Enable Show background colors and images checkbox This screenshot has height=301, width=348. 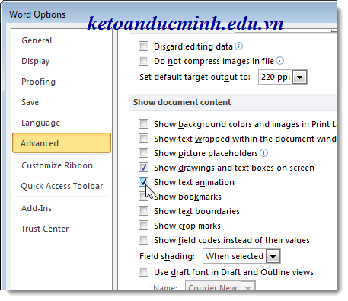143,124
